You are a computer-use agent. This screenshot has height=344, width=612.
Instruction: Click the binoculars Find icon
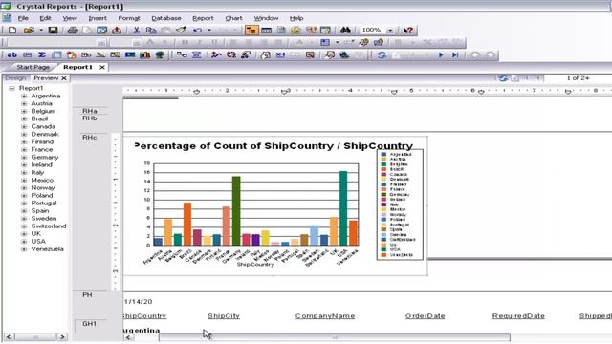(x=345, y=30)
